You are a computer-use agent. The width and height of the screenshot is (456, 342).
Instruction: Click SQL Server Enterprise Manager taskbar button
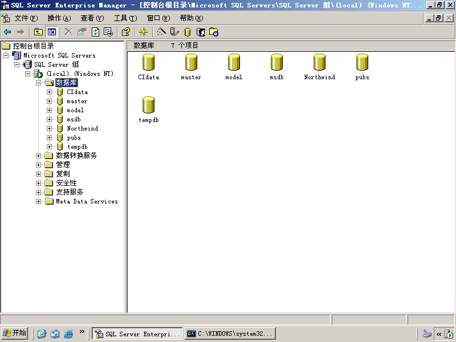click(x=137, y=333)
